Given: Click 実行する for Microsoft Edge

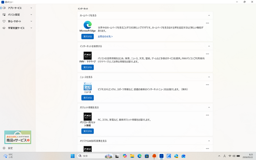Looking at the screenshot, I should (x=87, y=37).
